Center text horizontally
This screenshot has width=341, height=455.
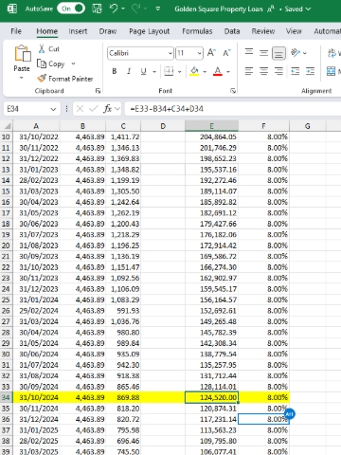(263, 71)
